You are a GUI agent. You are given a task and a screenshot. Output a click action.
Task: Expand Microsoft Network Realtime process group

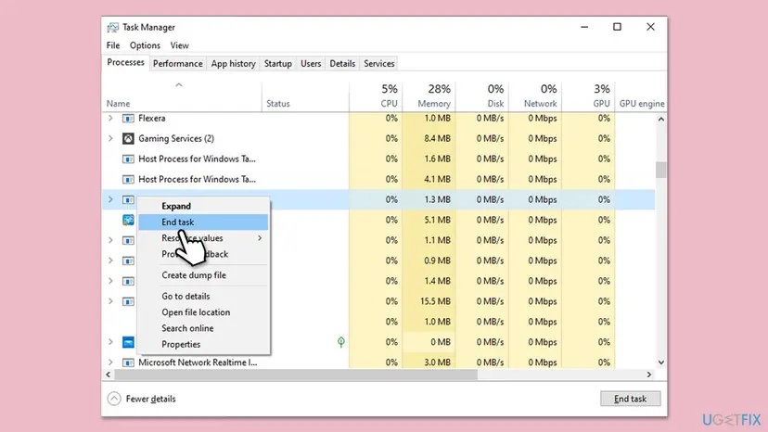point(110,362)
